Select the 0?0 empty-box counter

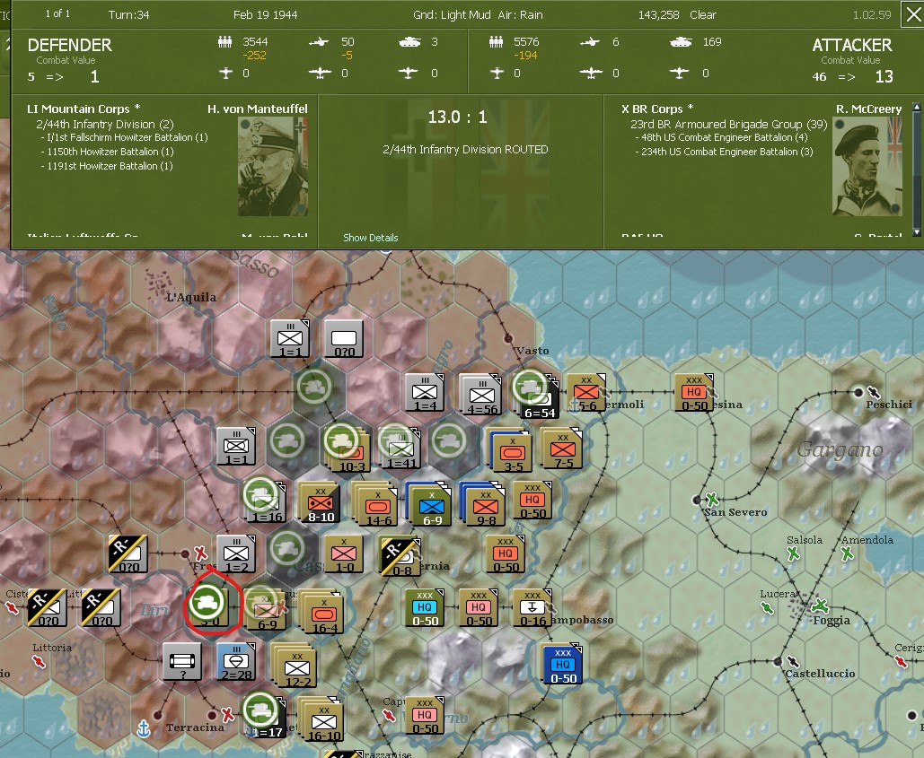[344, 338]
